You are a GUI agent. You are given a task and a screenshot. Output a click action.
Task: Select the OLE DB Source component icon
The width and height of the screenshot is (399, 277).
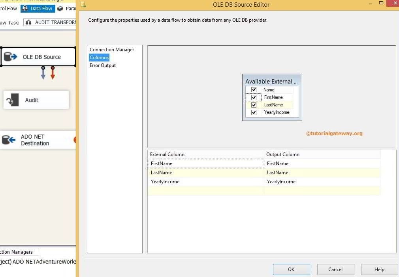coord(9,56)
